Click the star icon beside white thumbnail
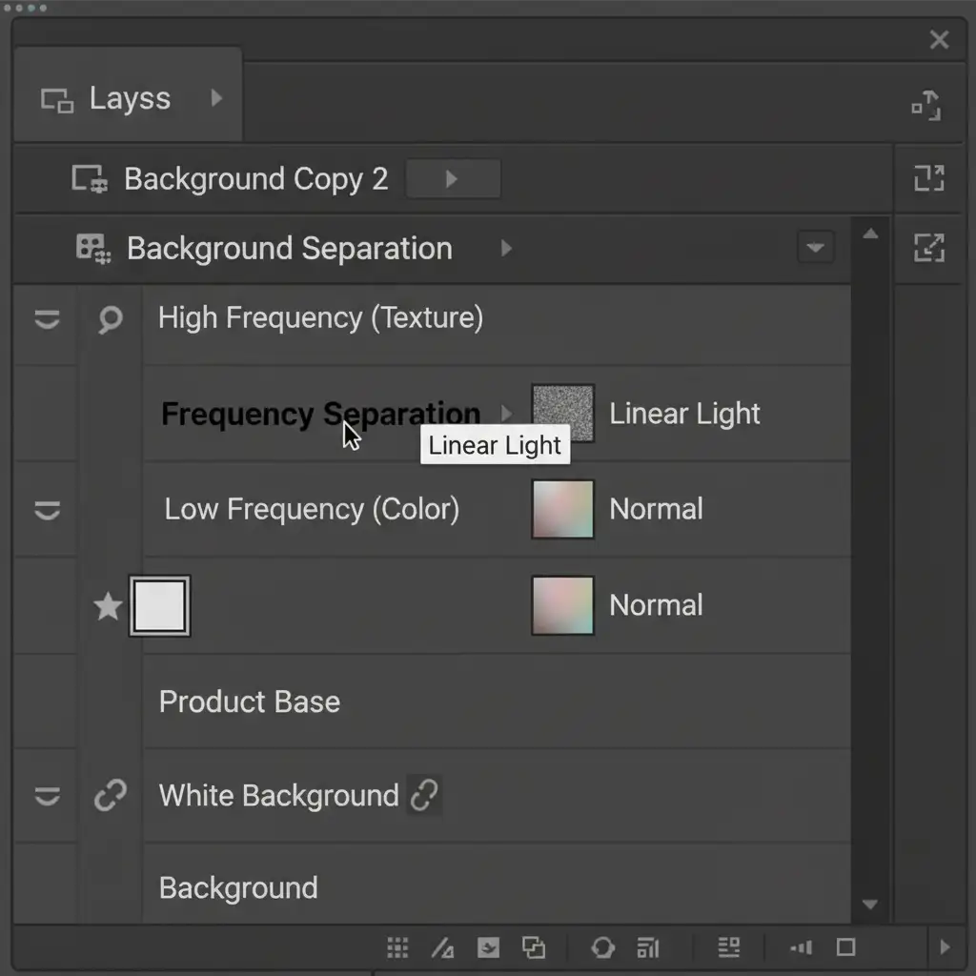This screenshot has width=976, height=976. (108, 606)
